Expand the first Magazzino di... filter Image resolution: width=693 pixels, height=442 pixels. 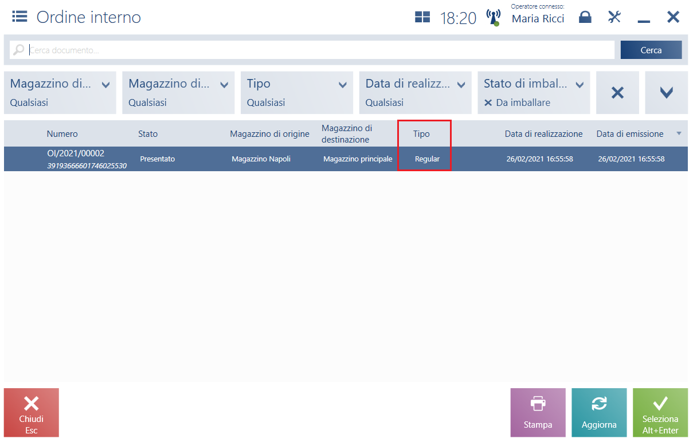click(60, 93)
